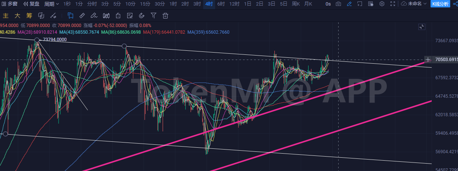Switch to the 1日 timeframe tab
This screenshot has width=458, height=171.
click(x=247, y=4)
